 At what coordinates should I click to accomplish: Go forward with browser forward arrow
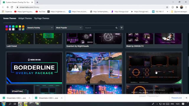pyautogui.click(x=7, y=7)
